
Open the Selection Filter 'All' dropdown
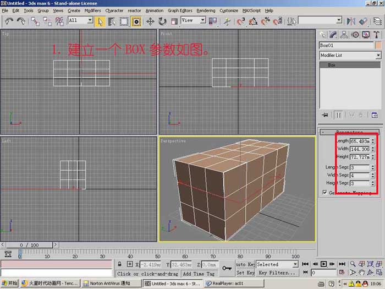pos(90,20)
